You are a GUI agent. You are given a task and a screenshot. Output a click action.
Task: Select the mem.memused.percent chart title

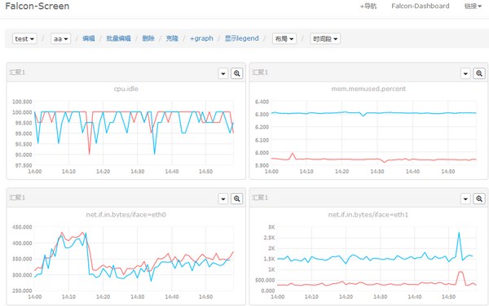point(368,89)
